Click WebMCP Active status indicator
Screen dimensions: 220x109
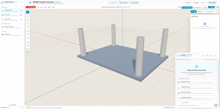(x=5, y=108)
